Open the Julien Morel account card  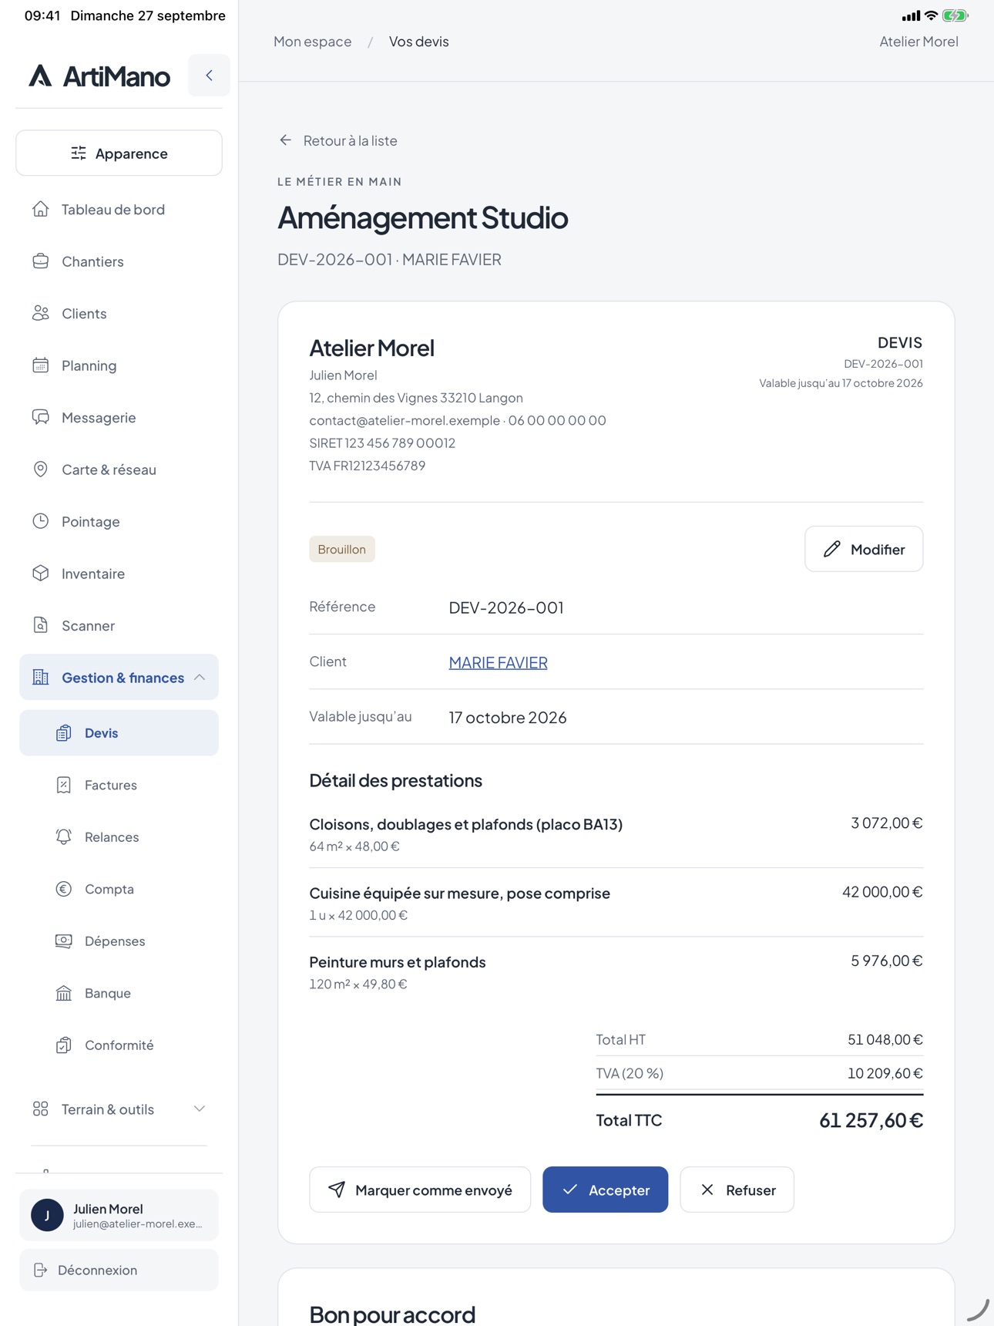[x=119, y=1215]
